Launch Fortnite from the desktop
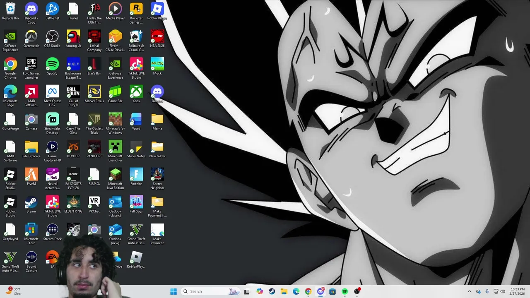Image resolution: width=530 pixels, height=298 pixels. 136,177
